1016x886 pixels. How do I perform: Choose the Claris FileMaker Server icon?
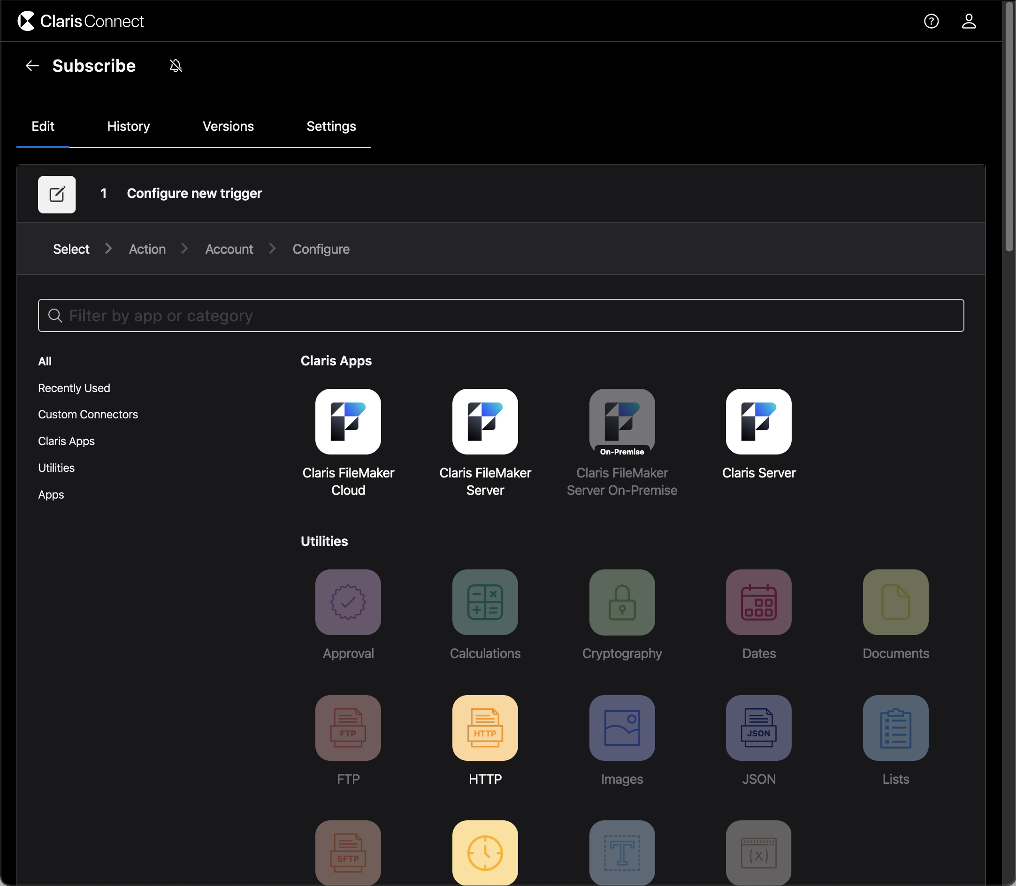(485, 421)
